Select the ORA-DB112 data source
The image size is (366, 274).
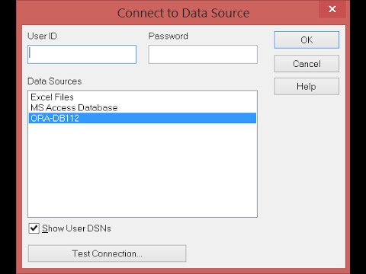pyautogui.click(x=143, y=118)
